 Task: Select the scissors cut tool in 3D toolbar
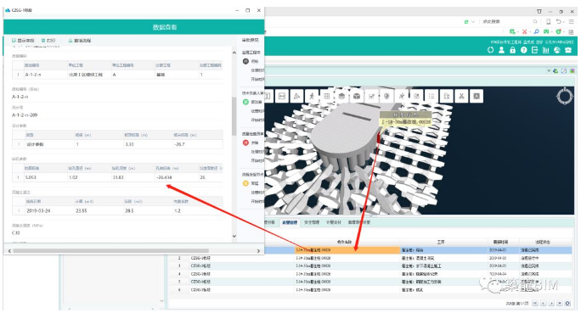click(462, 96)
